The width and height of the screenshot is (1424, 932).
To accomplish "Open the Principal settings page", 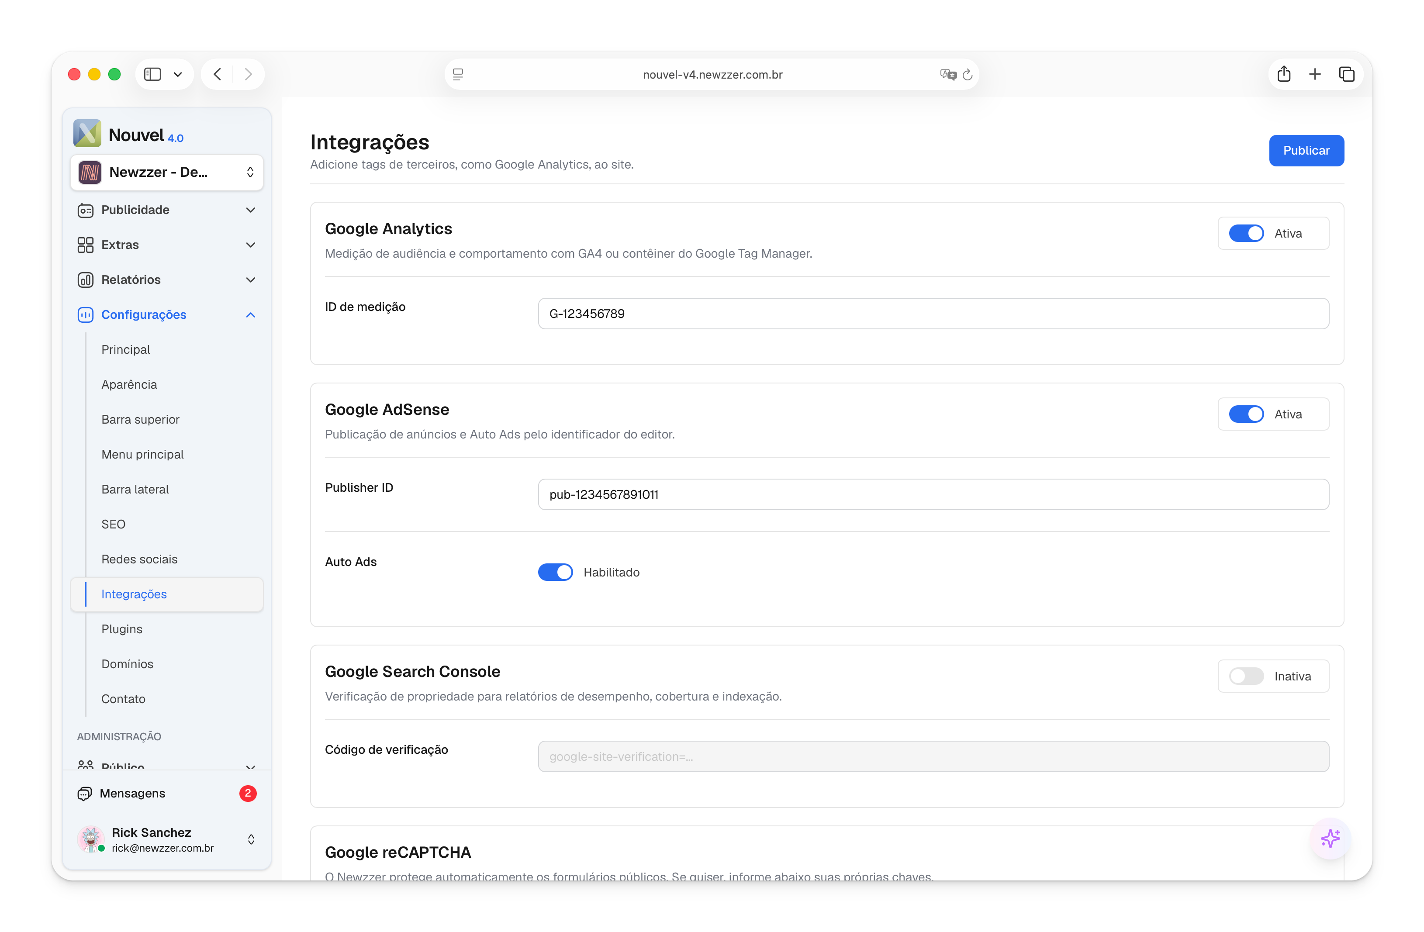I will 126,349.
